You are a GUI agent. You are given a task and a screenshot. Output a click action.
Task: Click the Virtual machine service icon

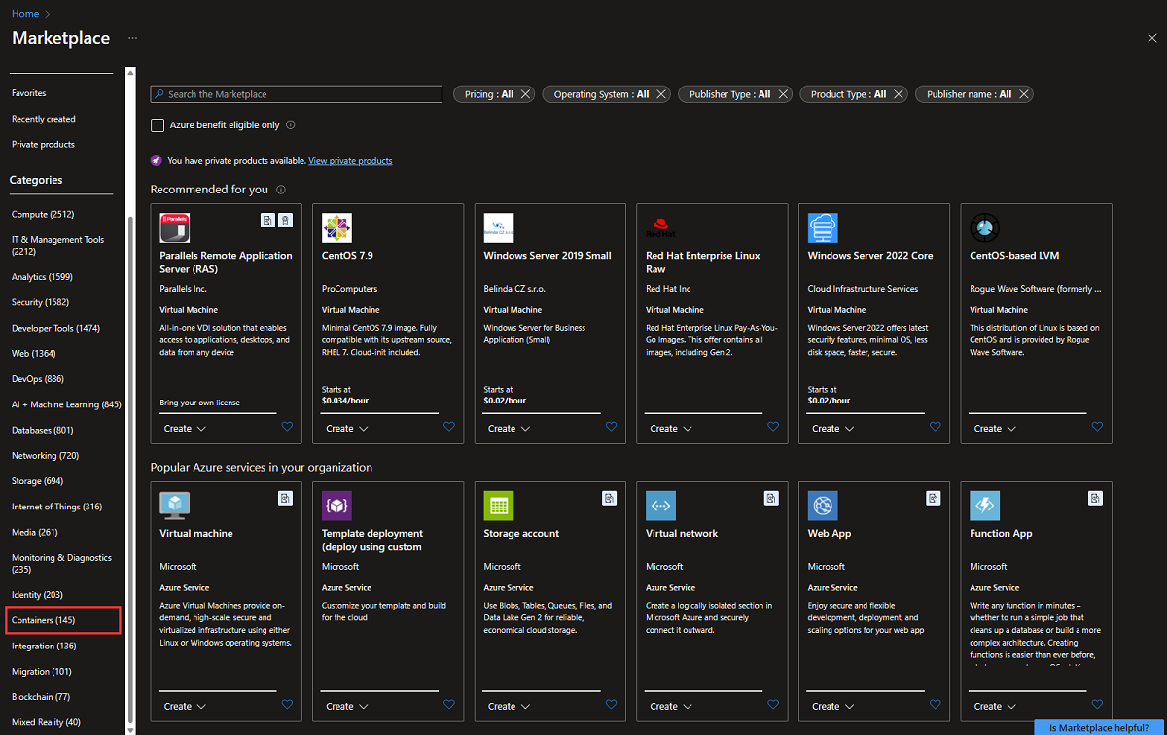coord(174,505)
